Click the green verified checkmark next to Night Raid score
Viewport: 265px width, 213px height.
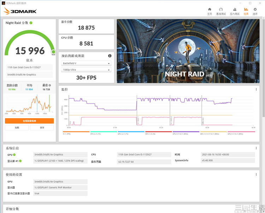click(31, 23)
